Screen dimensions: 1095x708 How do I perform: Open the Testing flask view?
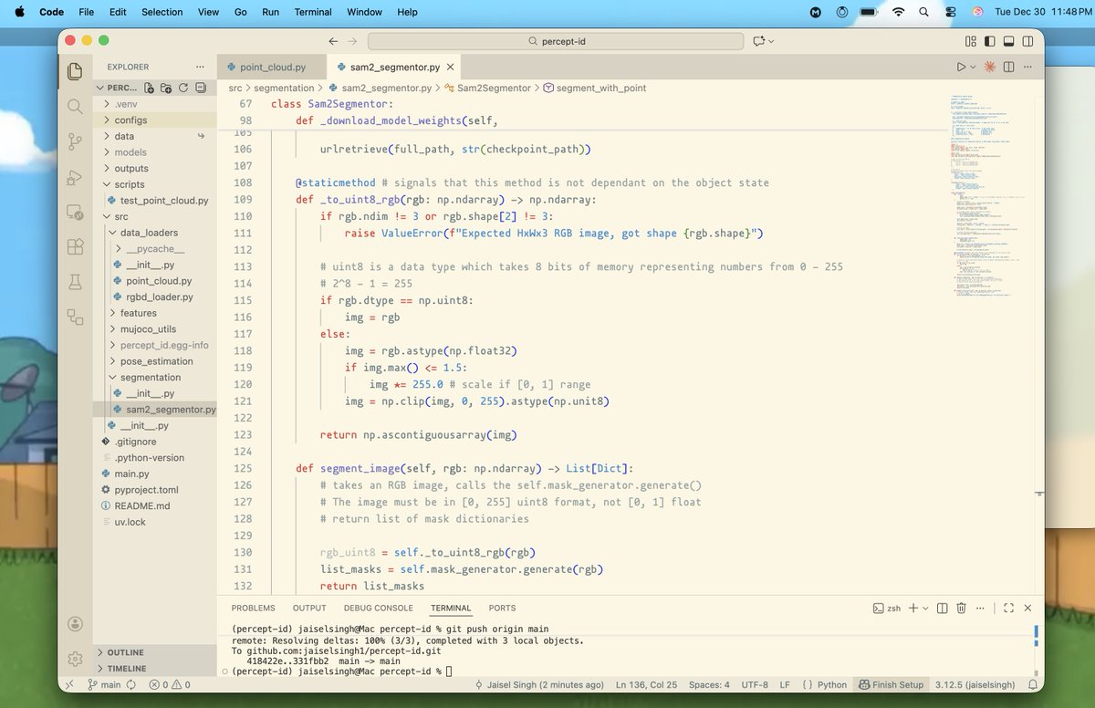[x=75, y=282]
